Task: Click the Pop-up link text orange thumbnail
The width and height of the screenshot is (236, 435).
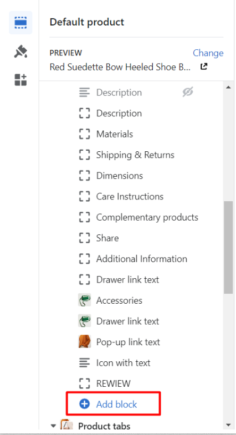Action: point(84,341)
